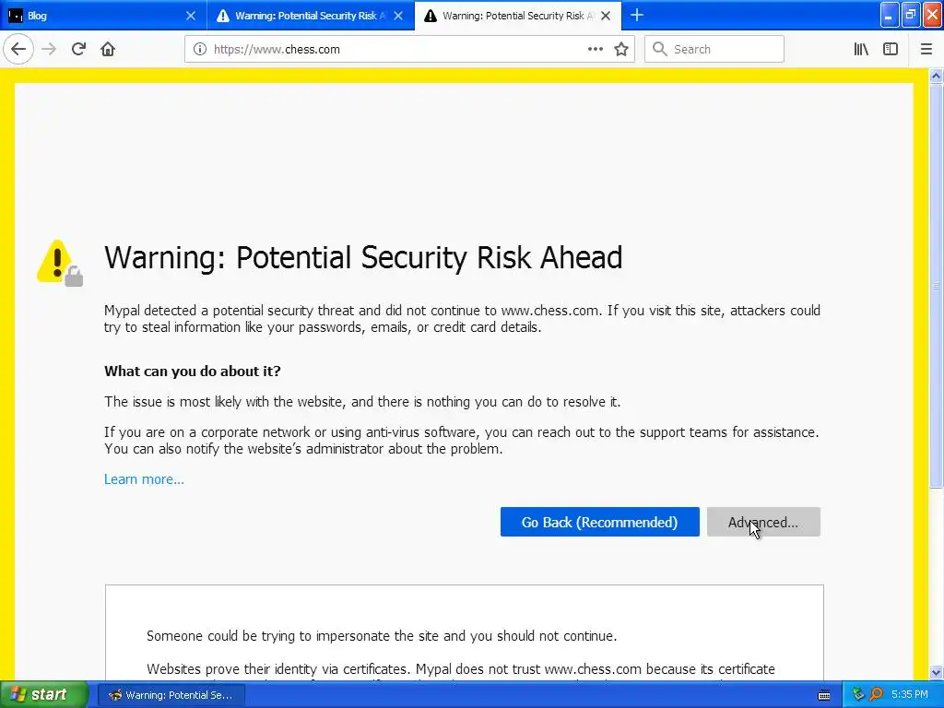Viewport: 944px width, 708px height.
Task: Expand the Advanced... details button
Action: pyautogui.click(x=763, y=522)
